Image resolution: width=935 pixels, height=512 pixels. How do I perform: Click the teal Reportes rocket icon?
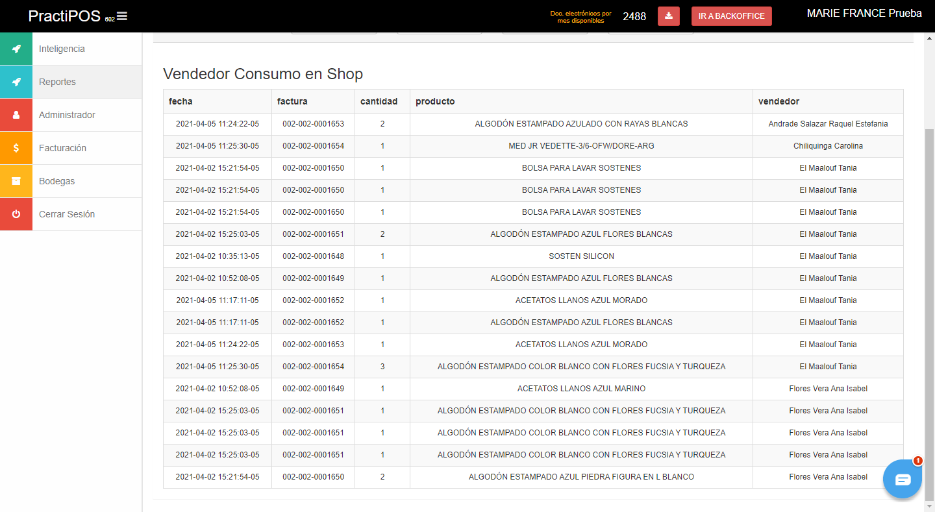tap(16, 82)
